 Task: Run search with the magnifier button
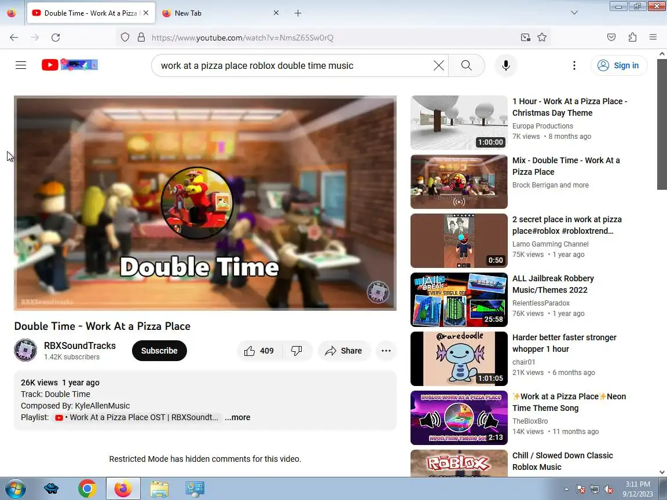[466, 65]
